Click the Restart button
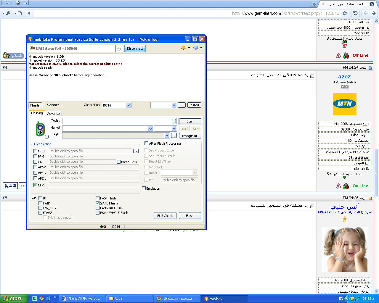The image size is (379, 303). (194, 105)
